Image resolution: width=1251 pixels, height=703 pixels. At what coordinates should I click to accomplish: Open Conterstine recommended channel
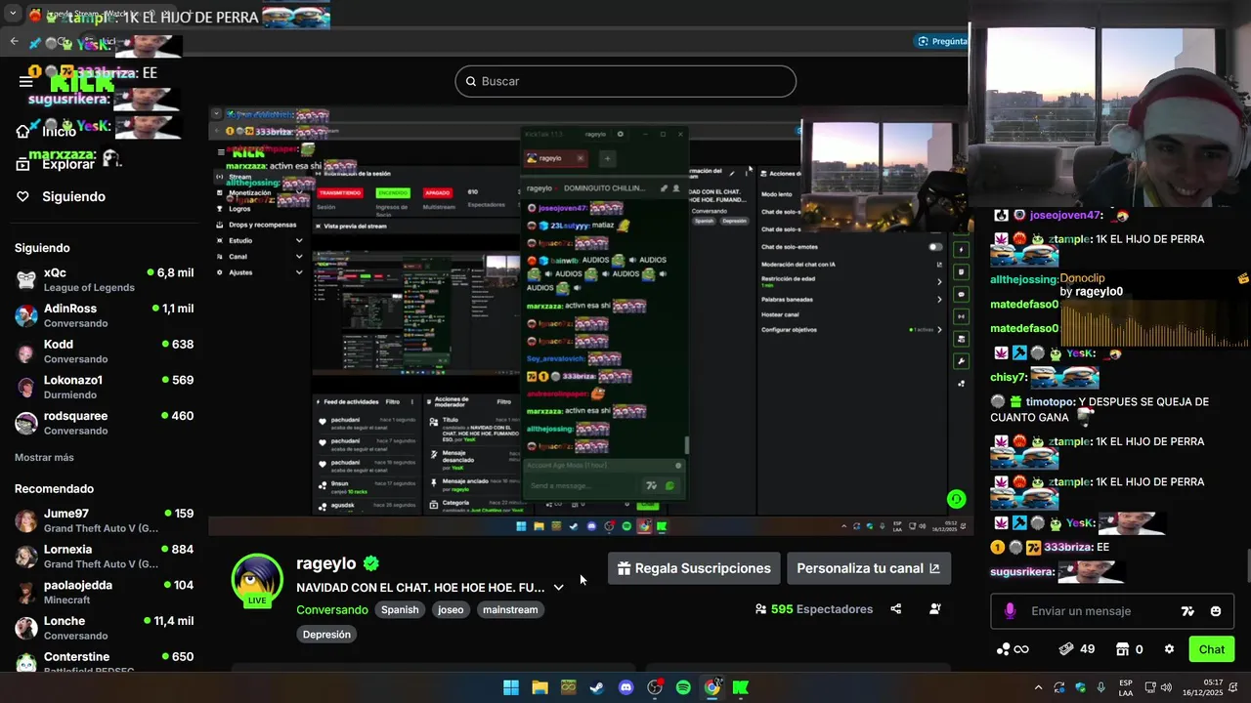pyautogui.click(x=105, y=663)
